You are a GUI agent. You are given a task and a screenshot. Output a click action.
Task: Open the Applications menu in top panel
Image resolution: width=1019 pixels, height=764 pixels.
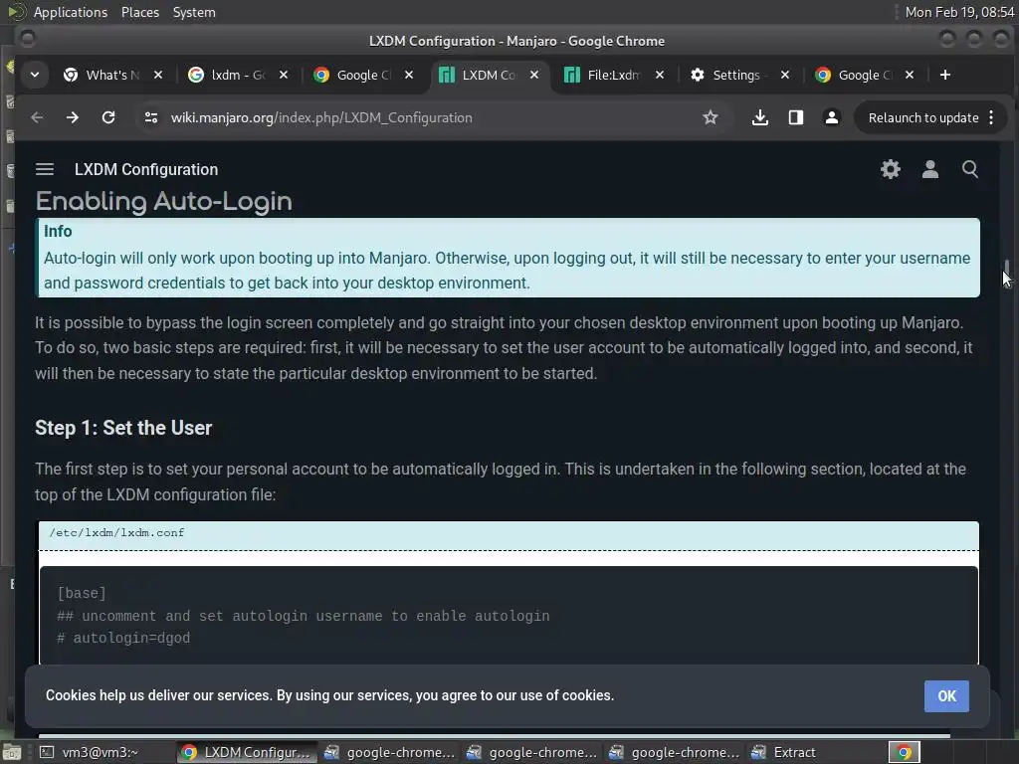click(71, 12)
